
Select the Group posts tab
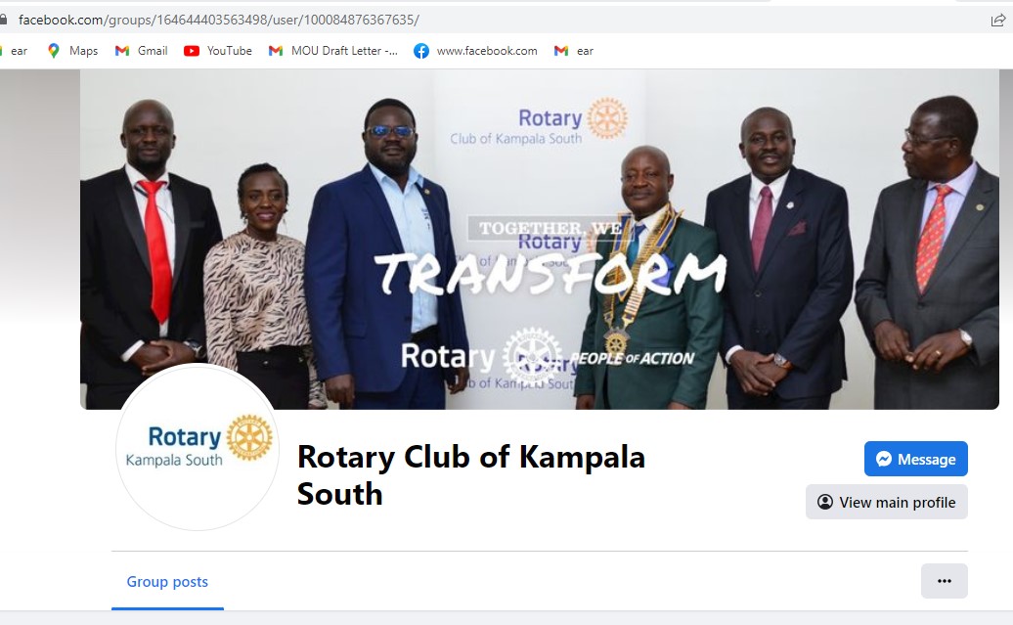coord(167,582)
